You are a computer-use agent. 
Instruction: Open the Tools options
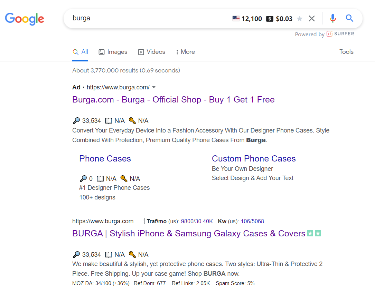(346, 52)
